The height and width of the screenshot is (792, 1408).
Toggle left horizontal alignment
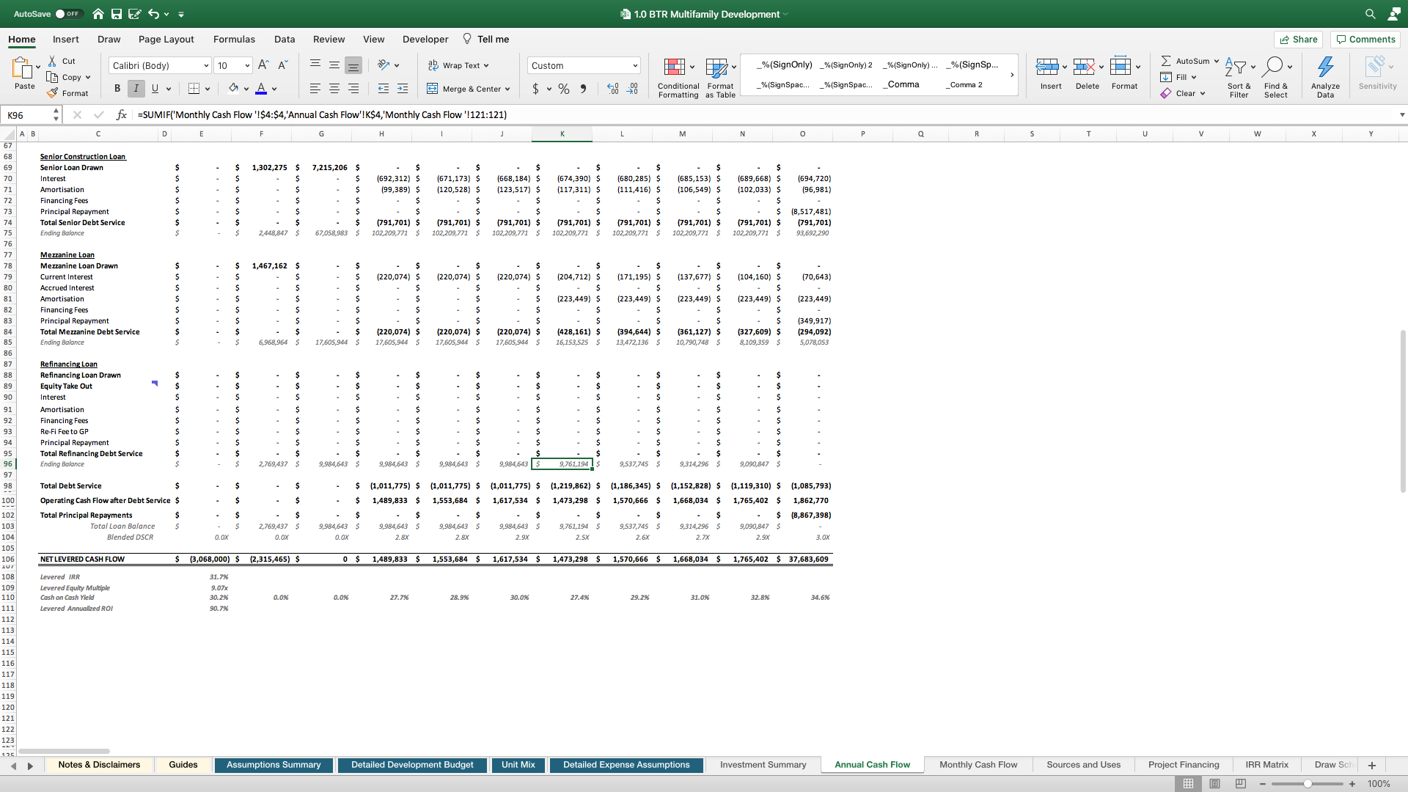[x=315, y=89]
